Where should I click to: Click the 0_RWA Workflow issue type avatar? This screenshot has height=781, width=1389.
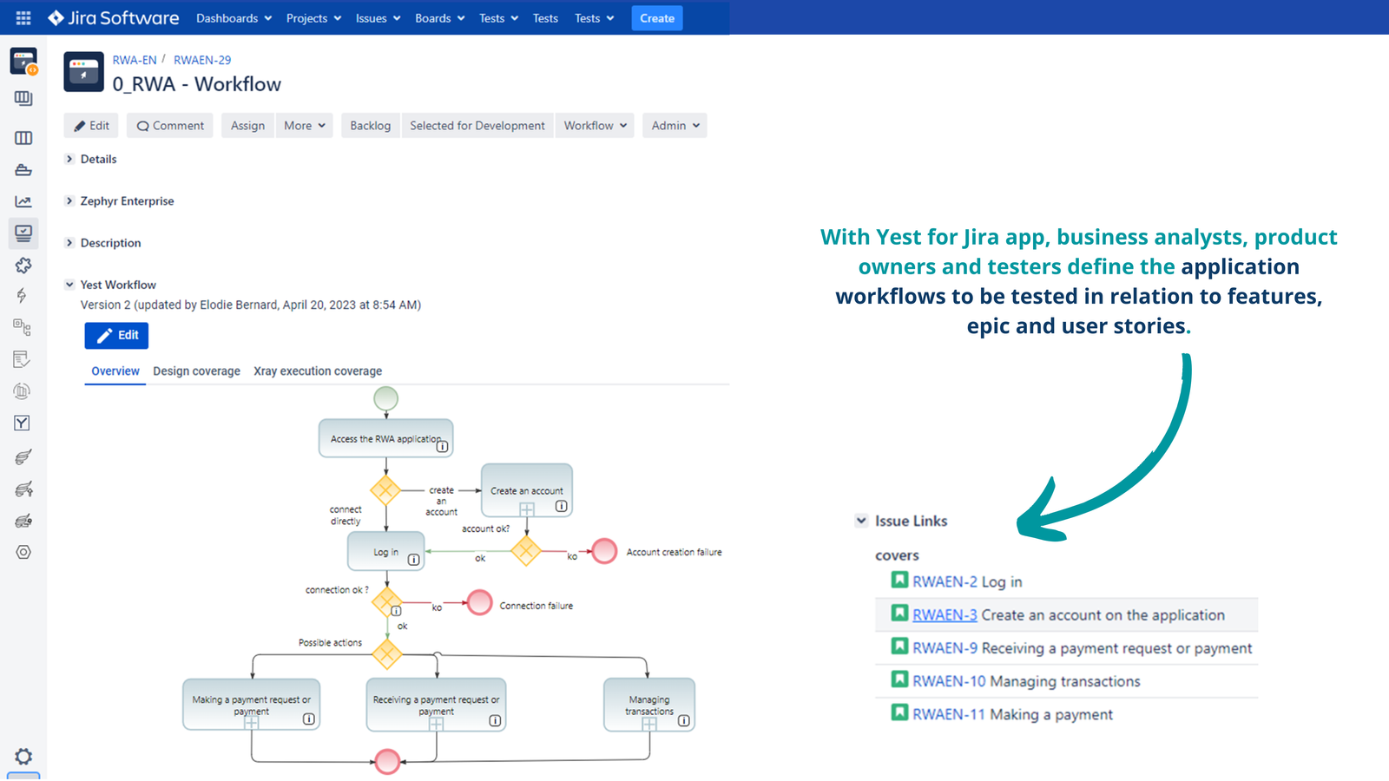tap(84, 72)
